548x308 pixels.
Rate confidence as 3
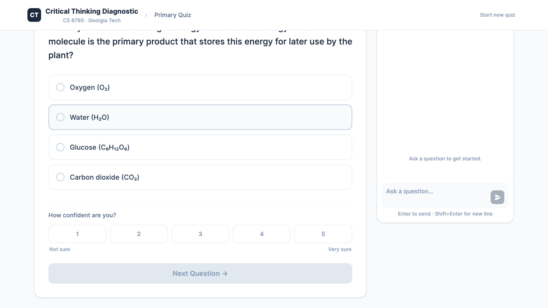(200, 234)
